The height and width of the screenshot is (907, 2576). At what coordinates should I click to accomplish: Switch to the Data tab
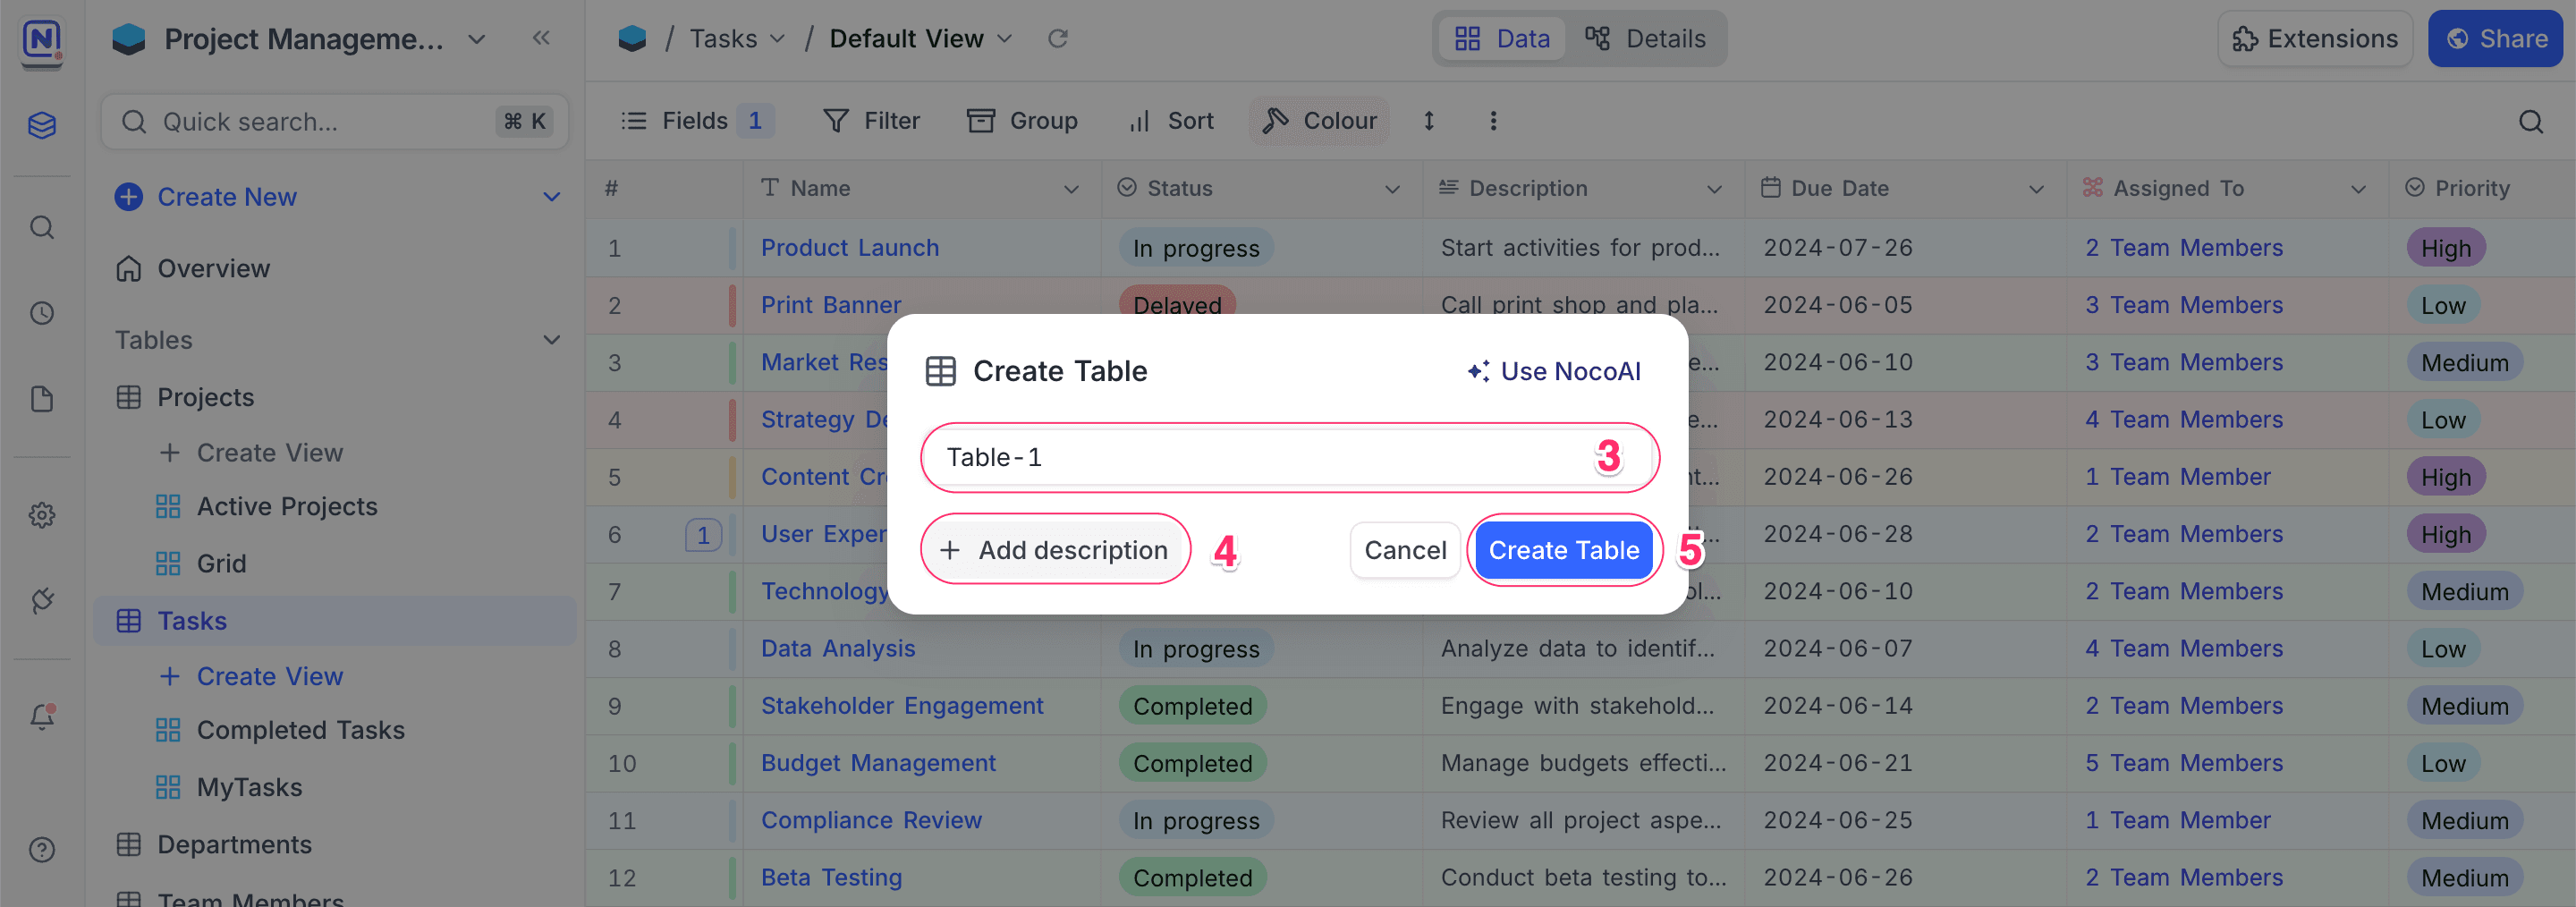pos(1502,38)
